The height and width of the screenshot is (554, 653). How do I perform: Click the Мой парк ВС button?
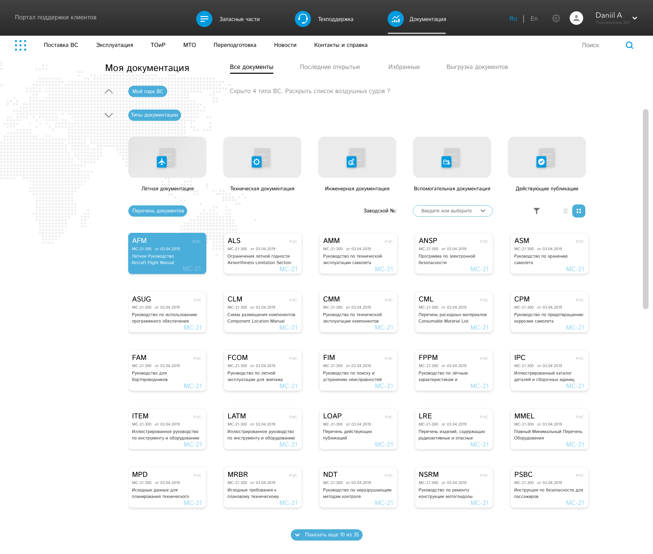[148, 91]
